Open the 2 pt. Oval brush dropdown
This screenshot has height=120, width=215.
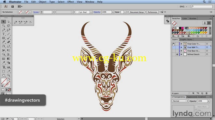click(x=91, y=12)
